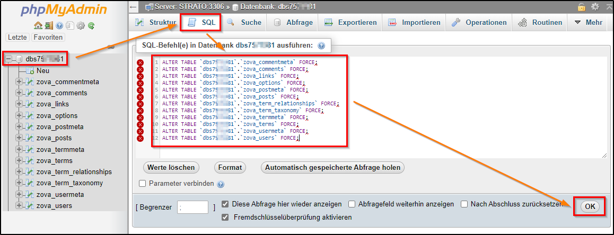This screenshot has height=235, width=614.
Task: Open zova_usermeta table name in tree
Action: tap(60, 194)
